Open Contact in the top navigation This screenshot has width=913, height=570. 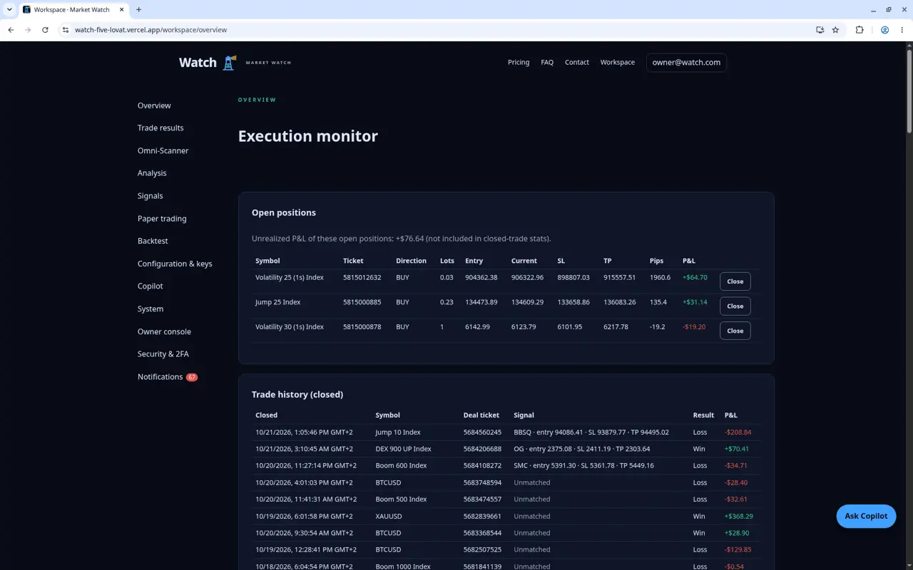pos(577,63)
